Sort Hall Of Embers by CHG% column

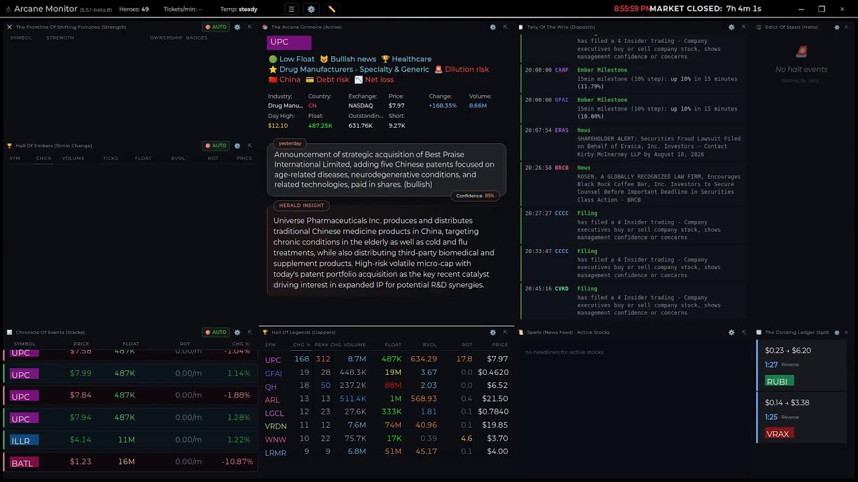point(44,158)
